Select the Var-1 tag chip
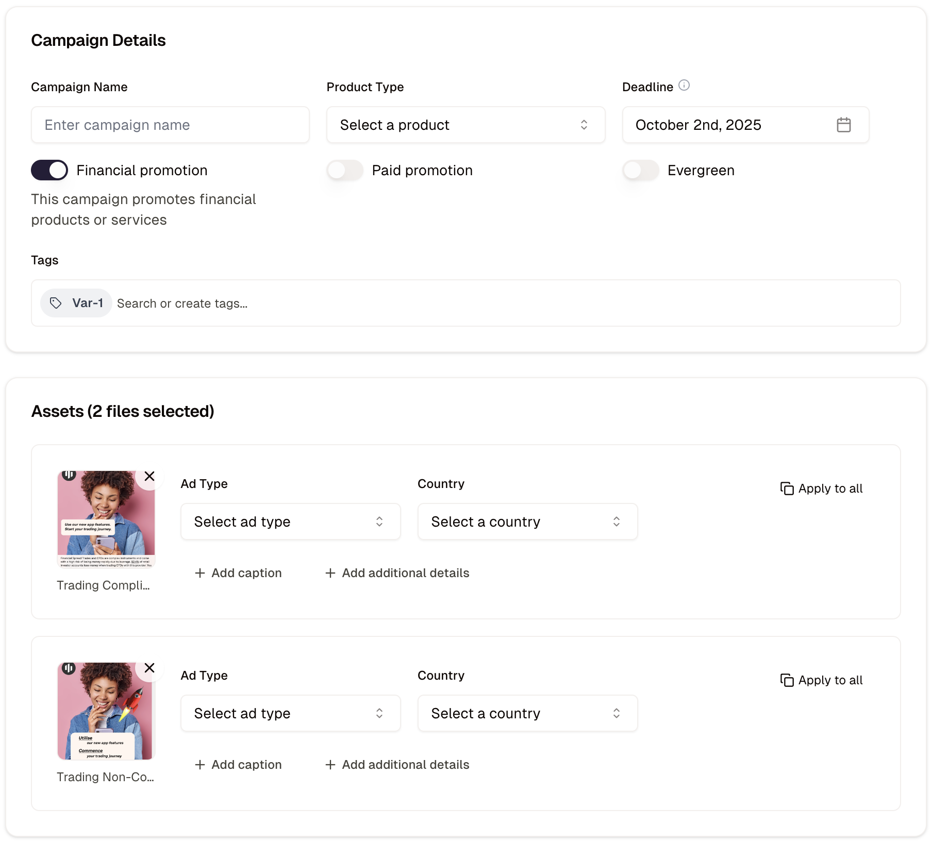 76,303
